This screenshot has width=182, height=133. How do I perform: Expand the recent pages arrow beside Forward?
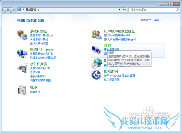pyautogui.click(x=15, y=10)
